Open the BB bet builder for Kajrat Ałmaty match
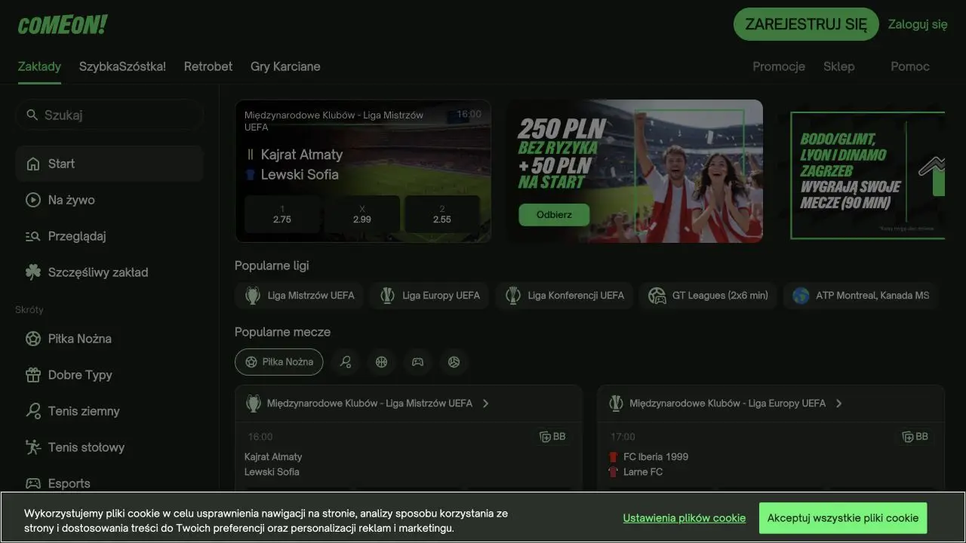 (552, 437)
